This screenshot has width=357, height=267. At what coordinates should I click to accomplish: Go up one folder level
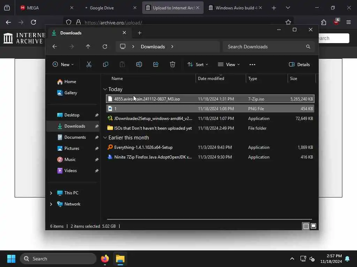pyautogui.click(x=88, y=47)
